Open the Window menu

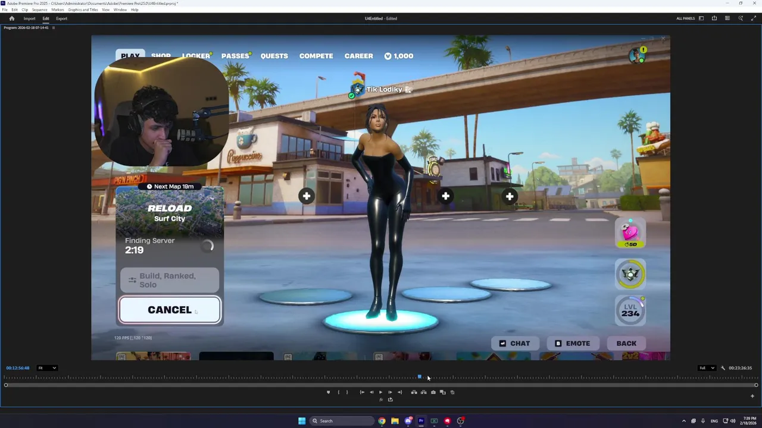120,10
